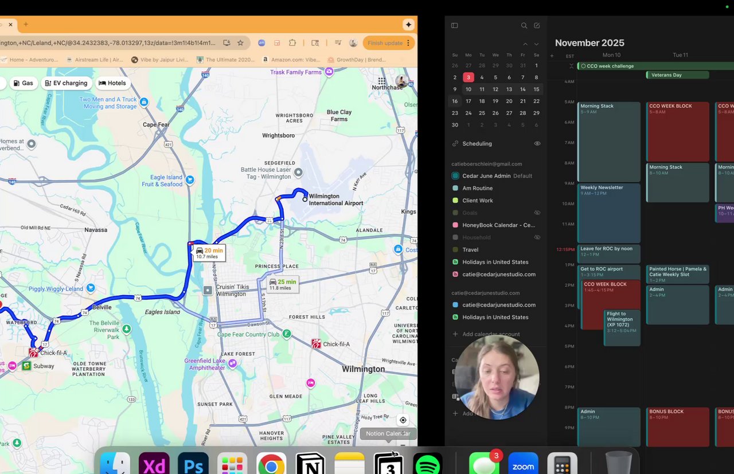This screenshot has width=734, height=474.
Task: Select the 25 min alternate route
Action: click(282, 284)
